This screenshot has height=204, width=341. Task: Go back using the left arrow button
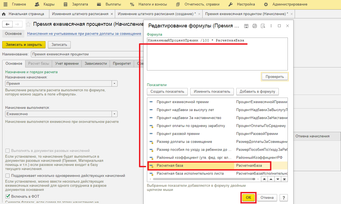point(7,24)
